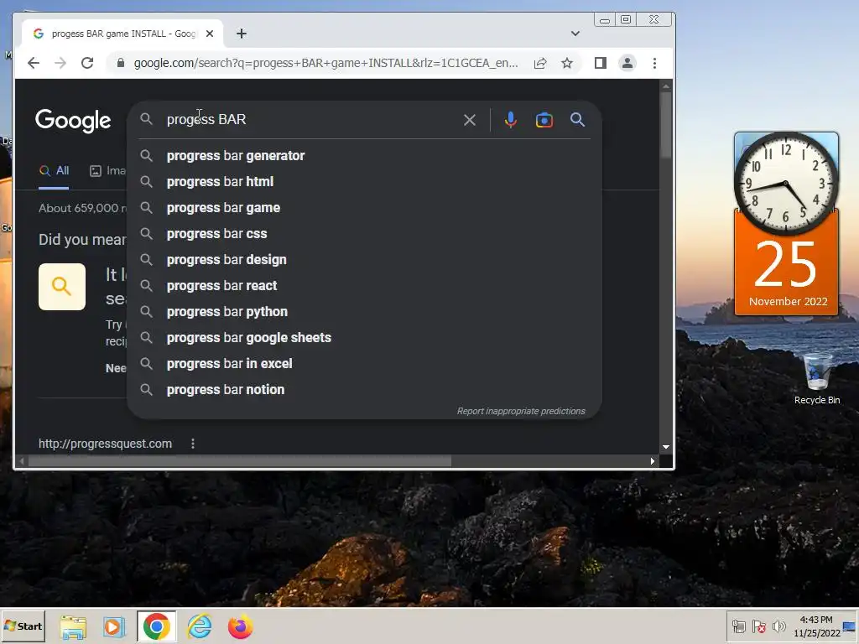
Task: Select suggestion progress bar design
Action: 364,260
